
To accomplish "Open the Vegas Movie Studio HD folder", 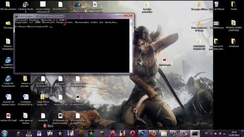I will pos(43,100).
